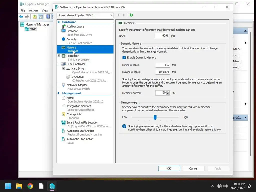The height and width of the screenshot is (192, 256).
Task: Expand the Processor node
Action: [x=59, y=56]
